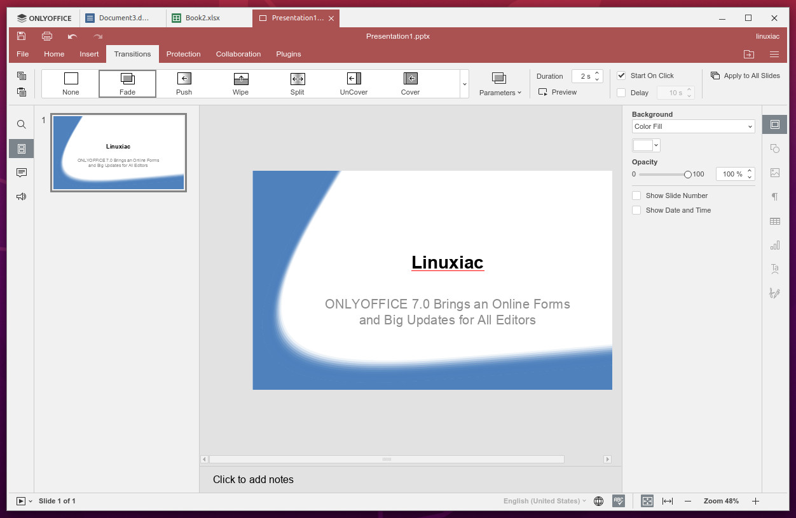Switch to the Protection tab

tap(183, 54)
